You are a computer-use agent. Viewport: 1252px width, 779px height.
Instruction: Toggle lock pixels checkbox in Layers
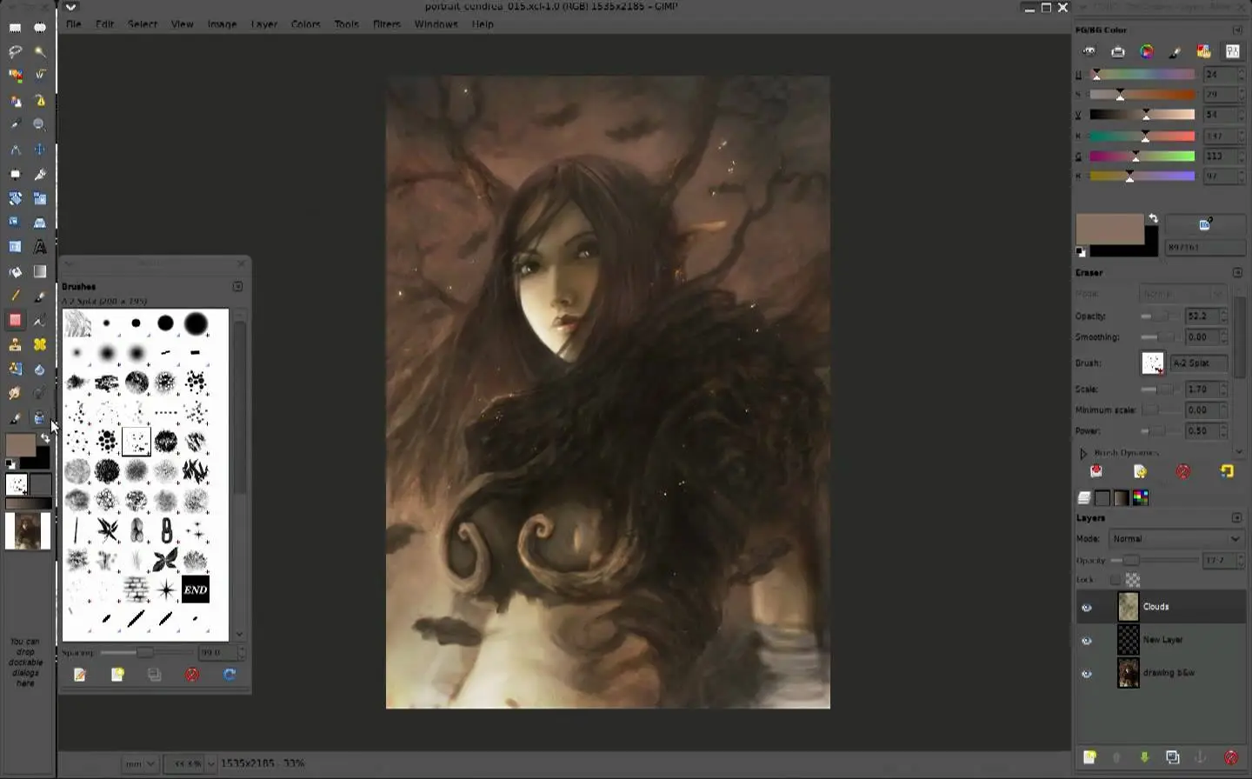coord(1115,580)
